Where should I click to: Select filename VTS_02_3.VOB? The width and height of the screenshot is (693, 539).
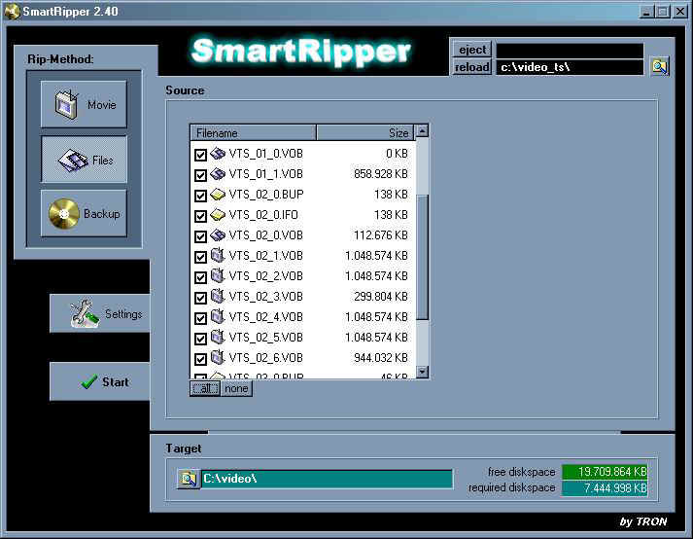(x=265, y=296)
